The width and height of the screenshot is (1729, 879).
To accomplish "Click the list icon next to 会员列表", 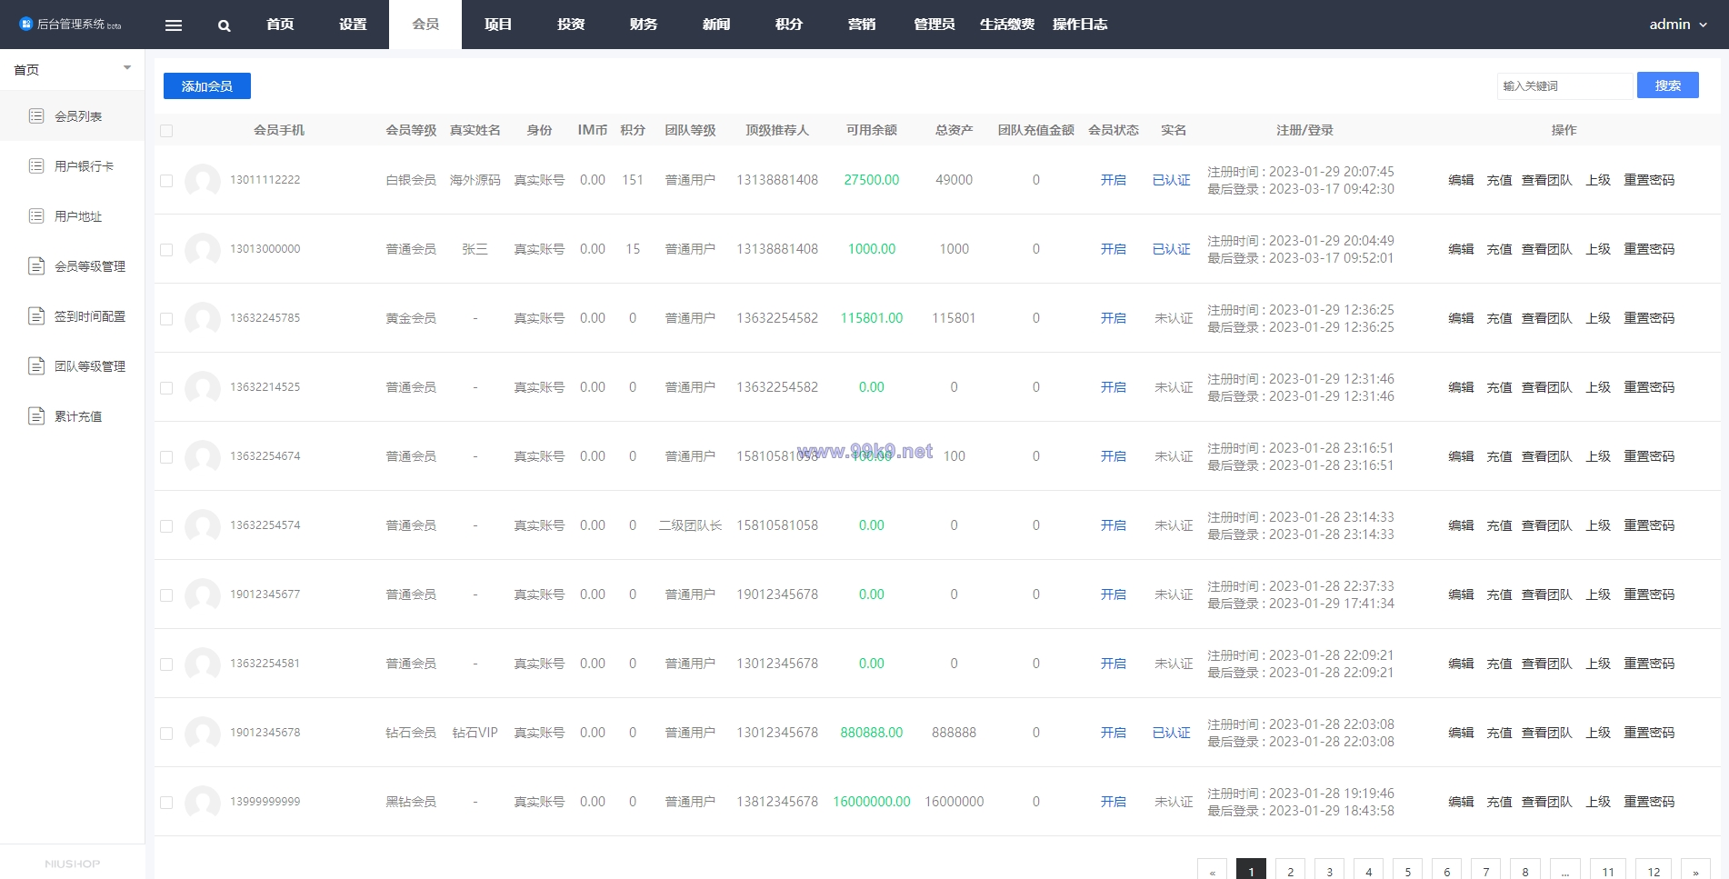I will pos(36,115).
